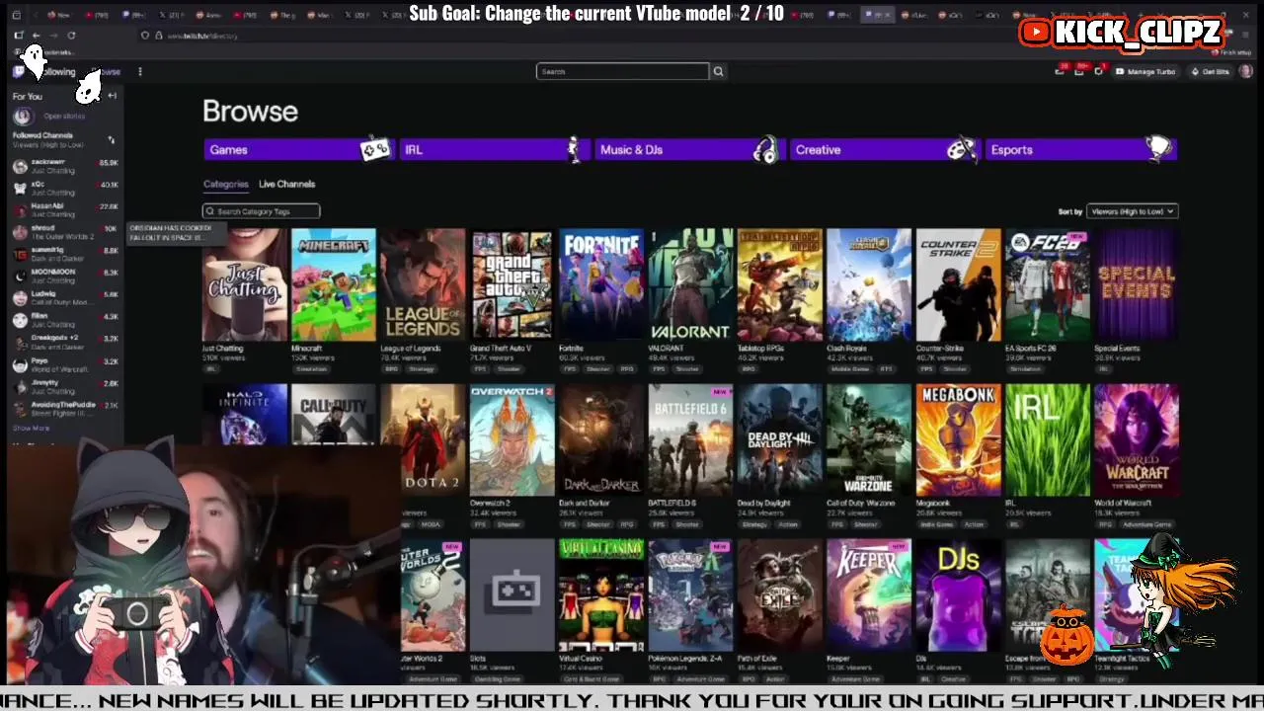
Task: Select zackrawrr in followed channels
Action: [x=65, y=166]
